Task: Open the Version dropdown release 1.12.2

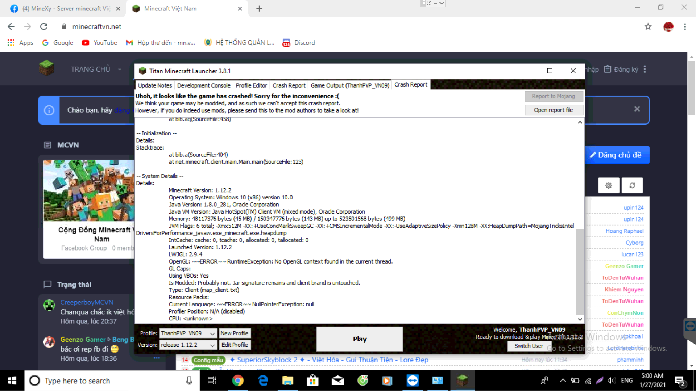Action: (188, 345)
